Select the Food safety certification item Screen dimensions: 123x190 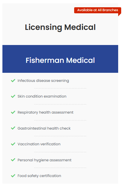pyautogui.click(x=39, y=176)
